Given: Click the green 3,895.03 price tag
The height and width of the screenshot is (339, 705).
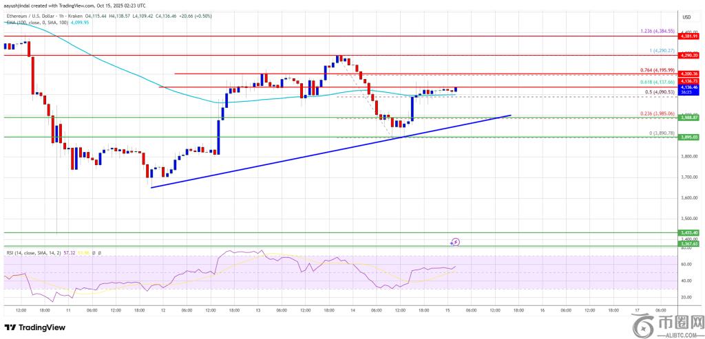Looking at the screenshot, I should click(x=689, y=137).
